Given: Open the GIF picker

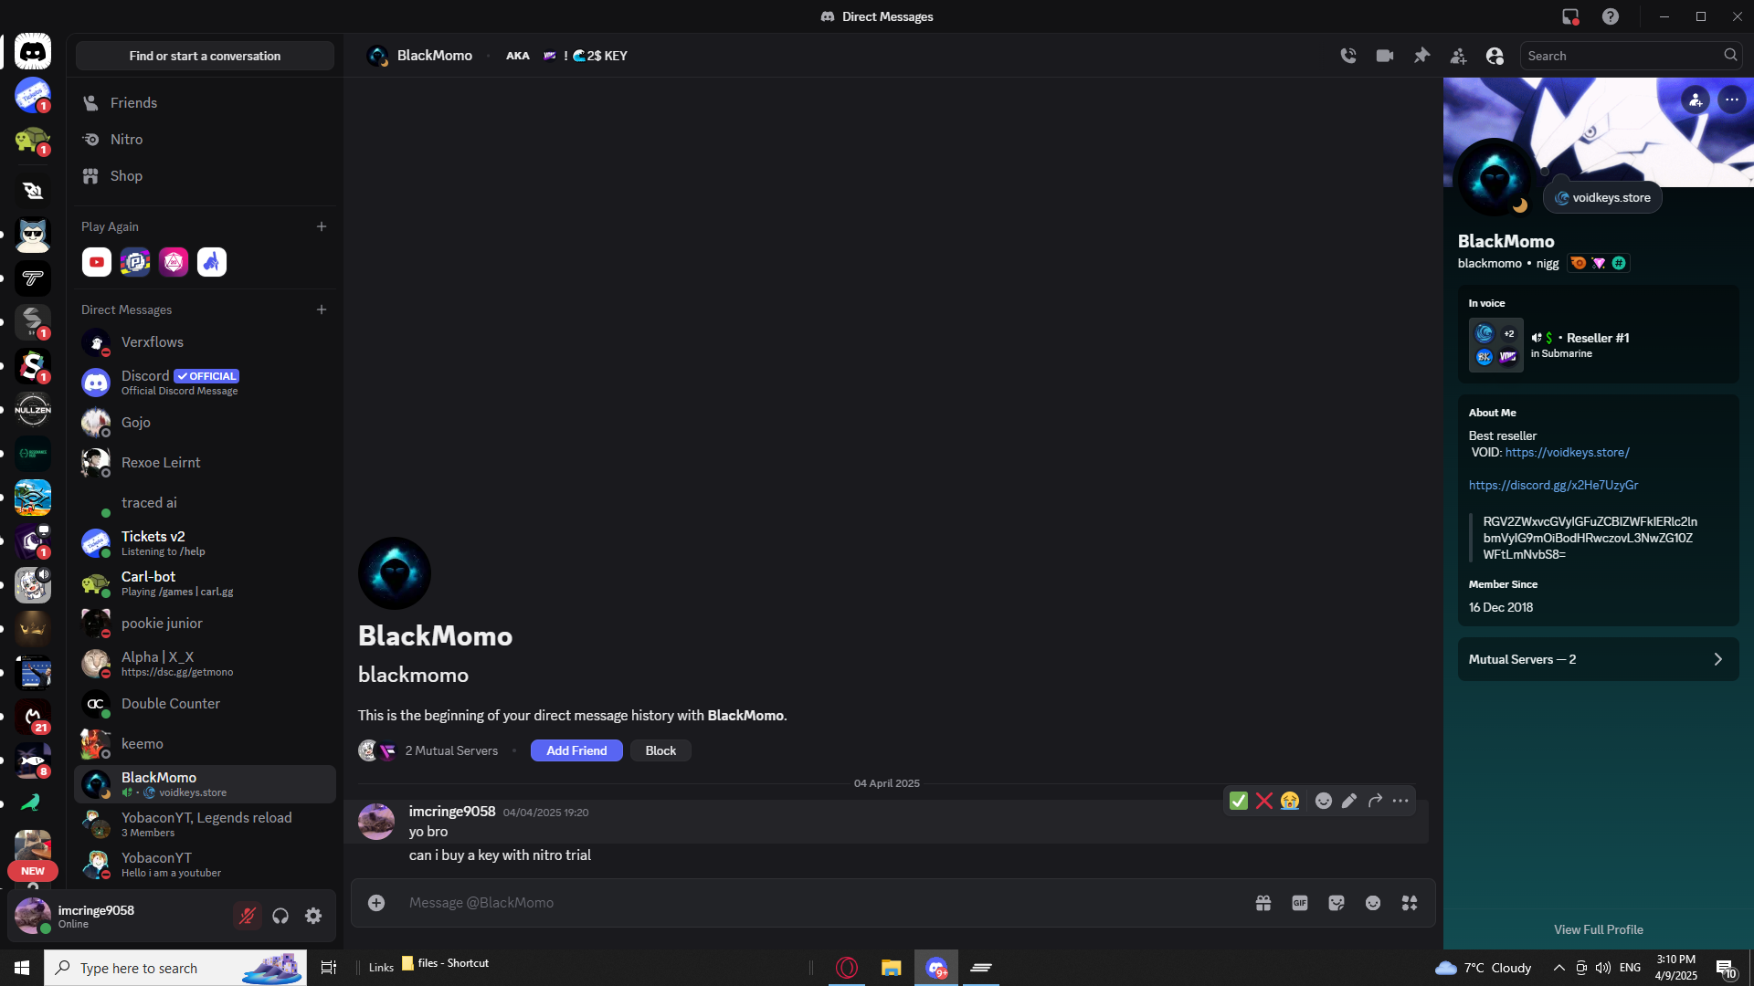Looking at the screenshot, I should [1300, 903].
